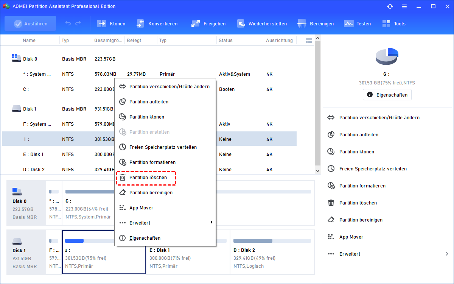Click the Eigenschaften button
This screenshot has width=454, height=284.
[387, 95]
